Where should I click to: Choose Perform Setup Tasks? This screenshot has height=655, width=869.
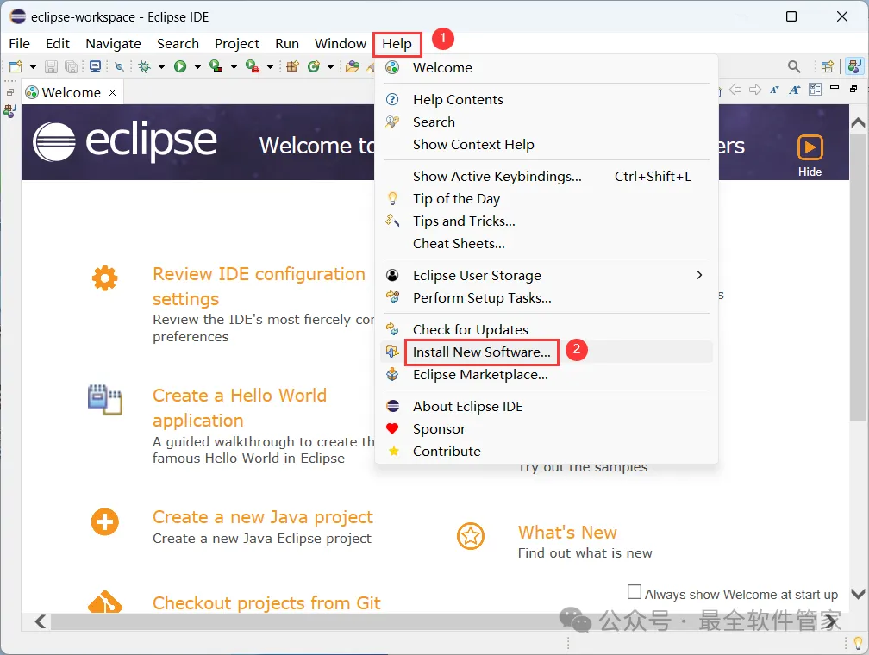[x=547, y=297]
